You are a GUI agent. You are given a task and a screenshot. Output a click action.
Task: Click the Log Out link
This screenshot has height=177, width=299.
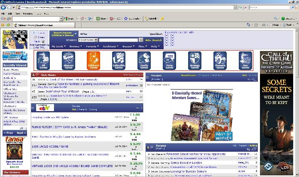(x=39, y=47)
